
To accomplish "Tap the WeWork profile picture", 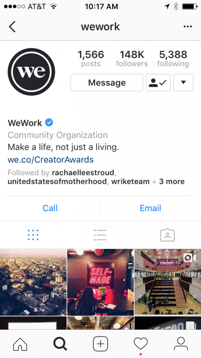I will point(31,72).
